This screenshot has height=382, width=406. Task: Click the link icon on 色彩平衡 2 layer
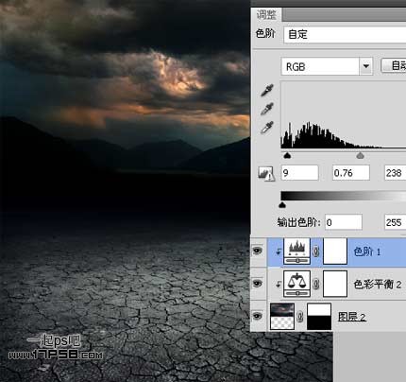pyautogui.click(x=316, y=285)
